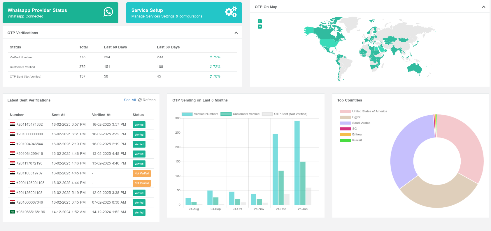
Task: Click Australia on the world map
Action: [414, 68]
